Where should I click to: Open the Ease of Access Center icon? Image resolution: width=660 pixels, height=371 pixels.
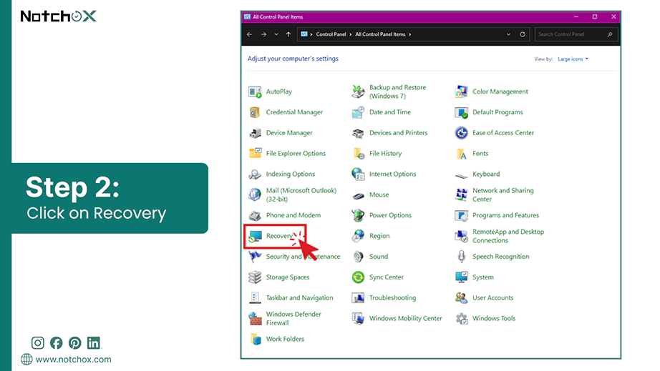click(461, 133)
